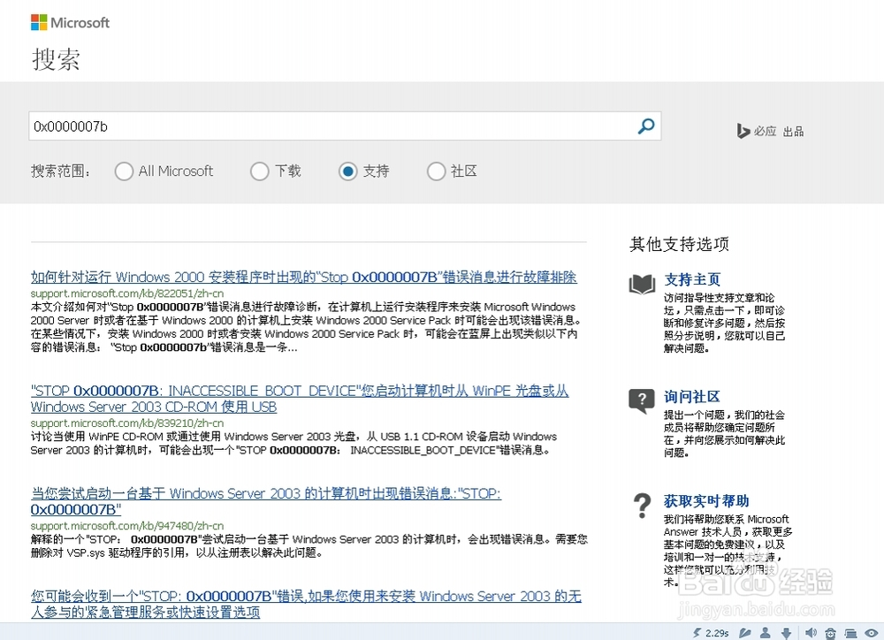Open the 获取实时帮助 link
884x640 pixels.
pos(706,500)
